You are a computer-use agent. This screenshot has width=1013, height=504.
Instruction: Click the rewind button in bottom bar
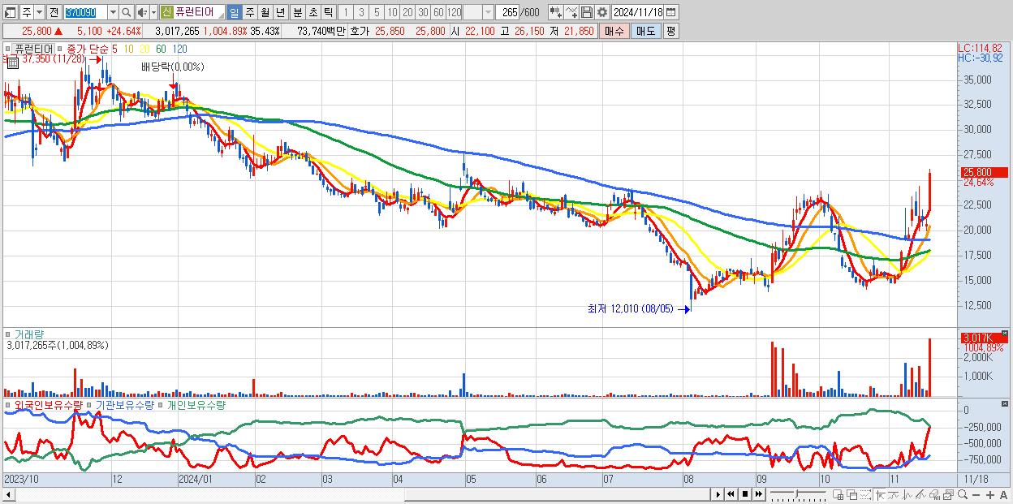pos(731,494)
